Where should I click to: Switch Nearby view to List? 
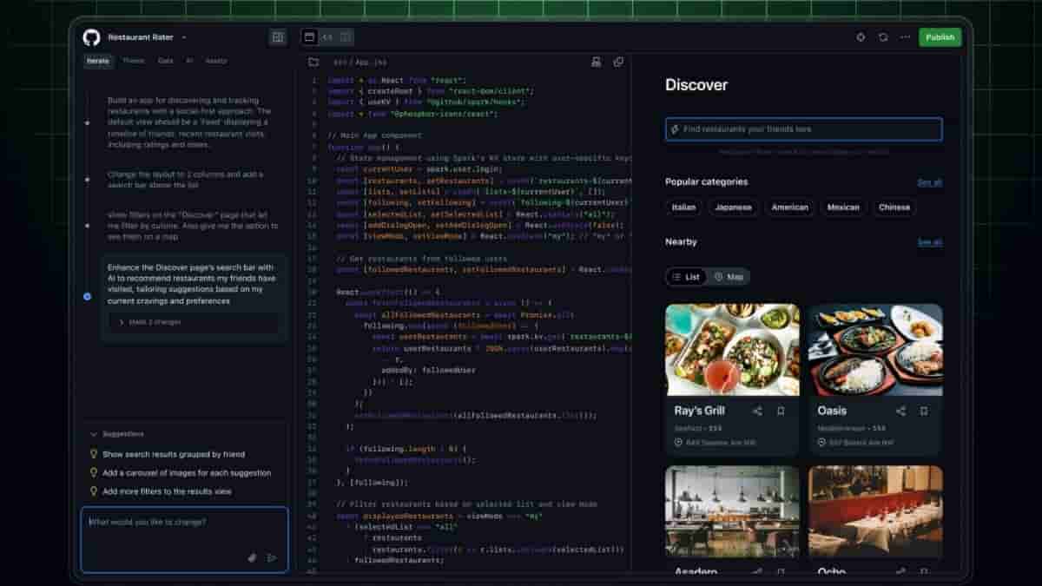click(x=687, y=277)
